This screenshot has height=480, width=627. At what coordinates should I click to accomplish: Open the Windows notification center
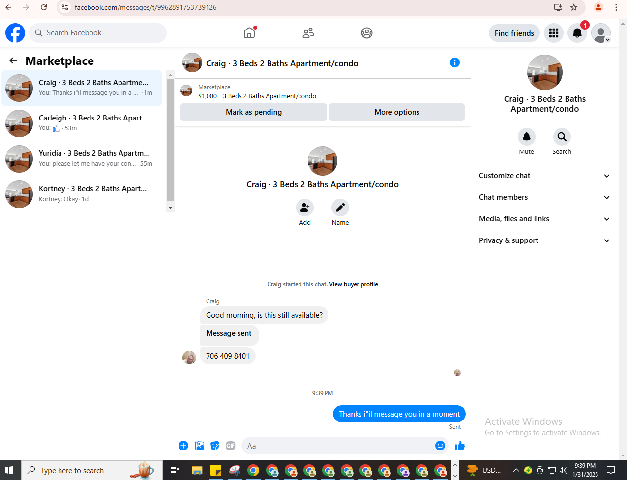pyautogui.click(x=611, y=470)
